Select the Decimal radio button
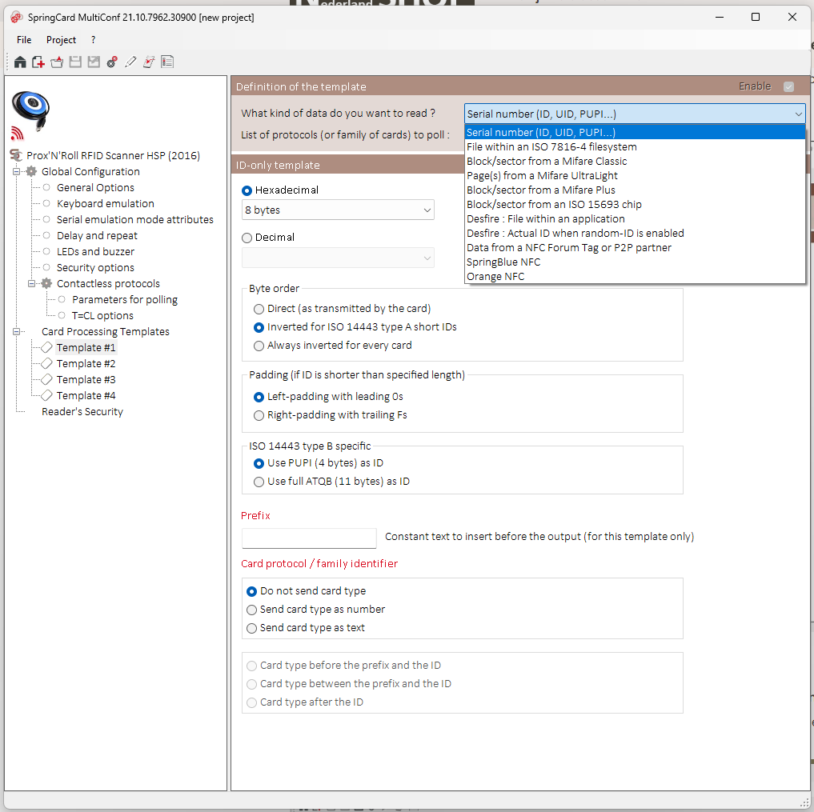Screen dimensions: 814x812 click(247, 238)
